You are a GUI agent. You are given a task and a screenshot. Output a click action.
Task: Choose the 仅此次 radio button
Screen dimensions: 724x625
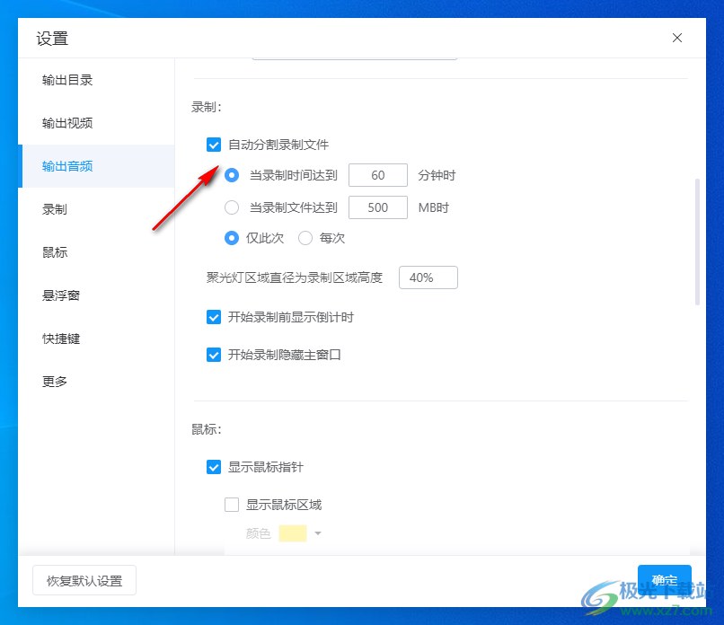click(232, 238)
